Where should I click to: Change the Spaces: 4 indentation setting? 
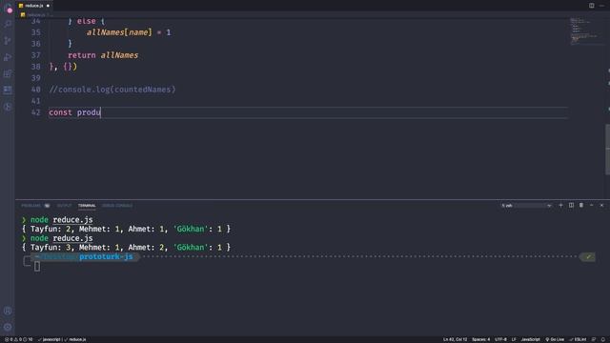pyautogui.click(x=480, y=339)
